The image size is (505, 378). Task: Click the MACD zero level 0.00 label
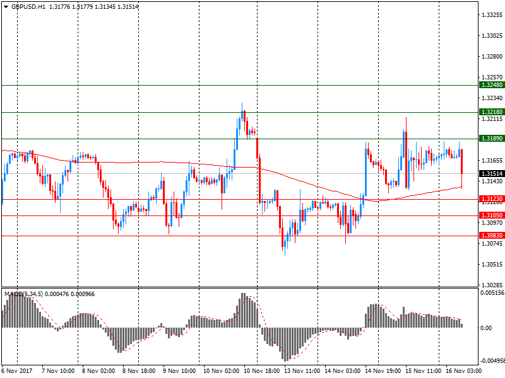point(486,328)
